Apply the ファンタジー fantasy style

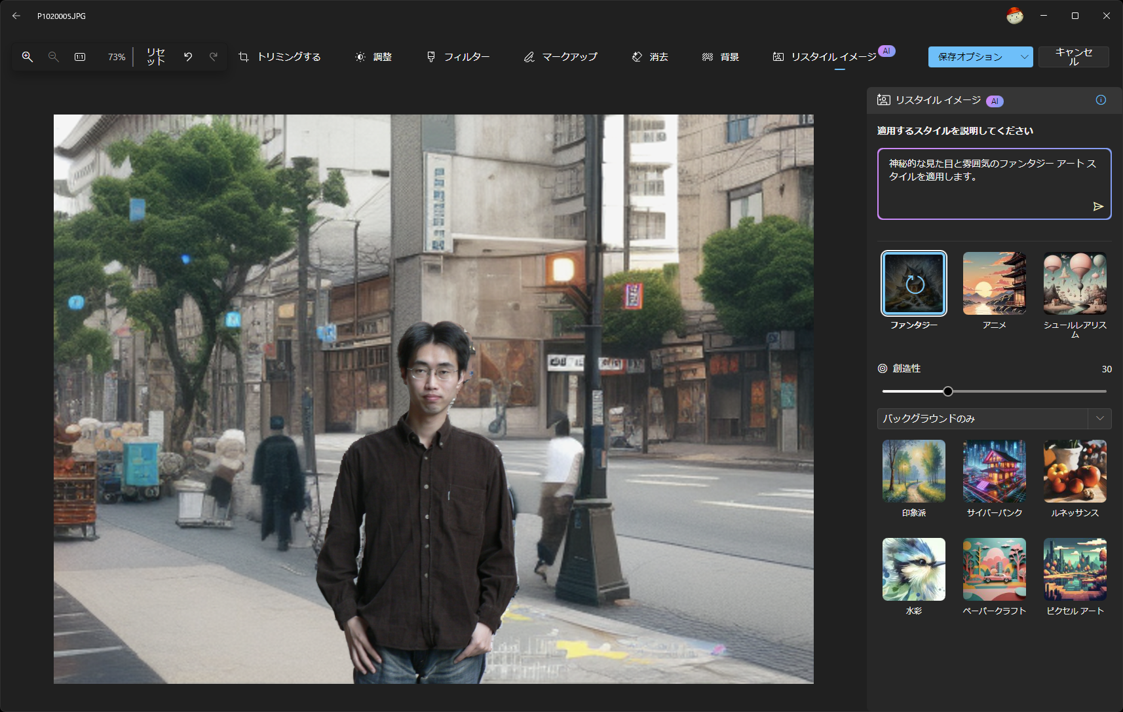point(914,283)
